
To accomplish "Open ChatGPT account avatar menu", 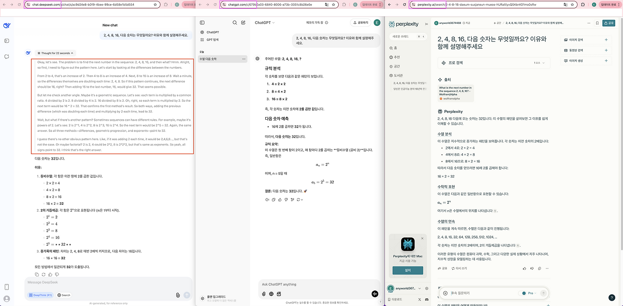I will coord(377,22).
